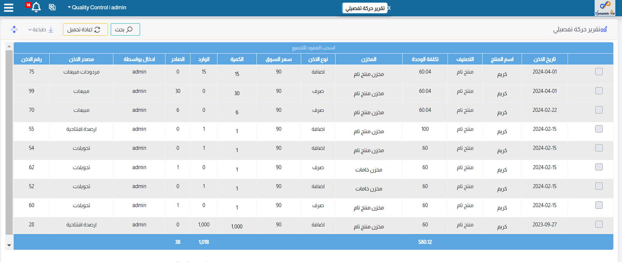Close the تقرير حركة تفصيلي tab
This screenshot has width=622, height=262.
[389, 8]
